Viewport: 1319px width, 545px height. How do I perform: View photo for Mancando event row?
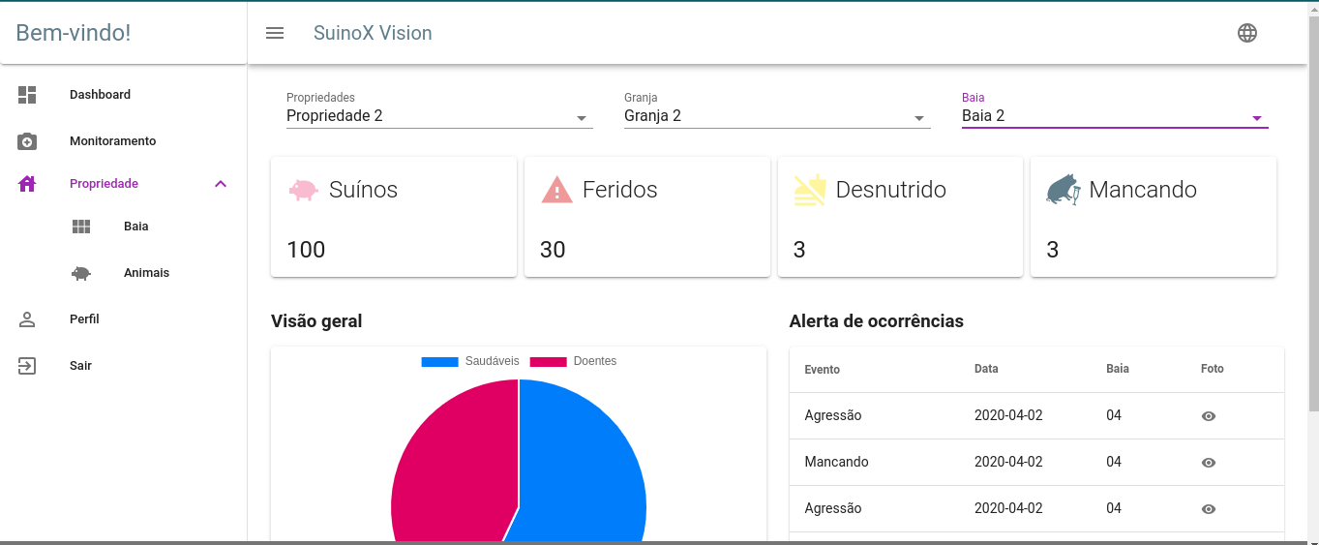pos(1209,463)
